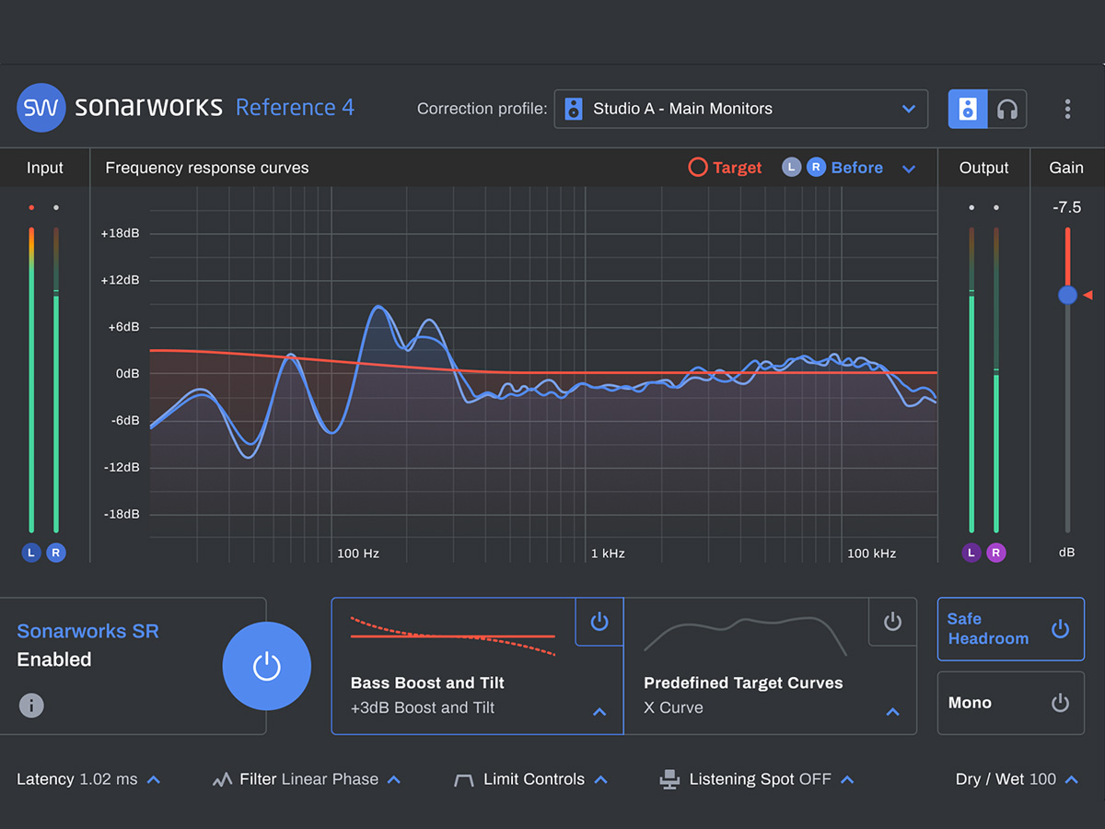Click the Input R channel badge
Screen dimensions: 1105x829
point(56,553)
